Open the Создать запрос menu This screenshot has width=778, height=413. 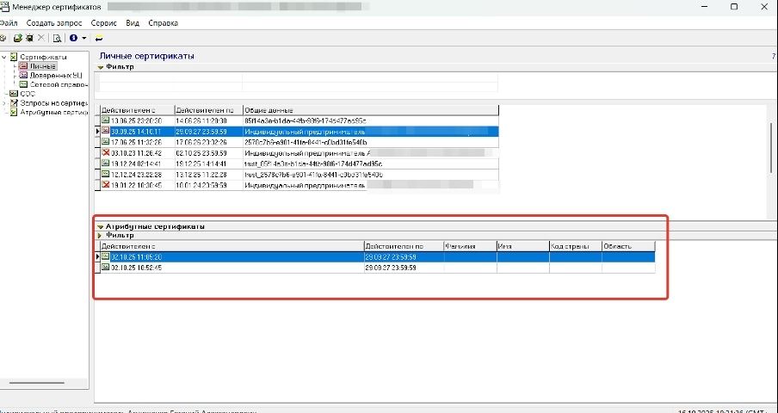[53, 22]
